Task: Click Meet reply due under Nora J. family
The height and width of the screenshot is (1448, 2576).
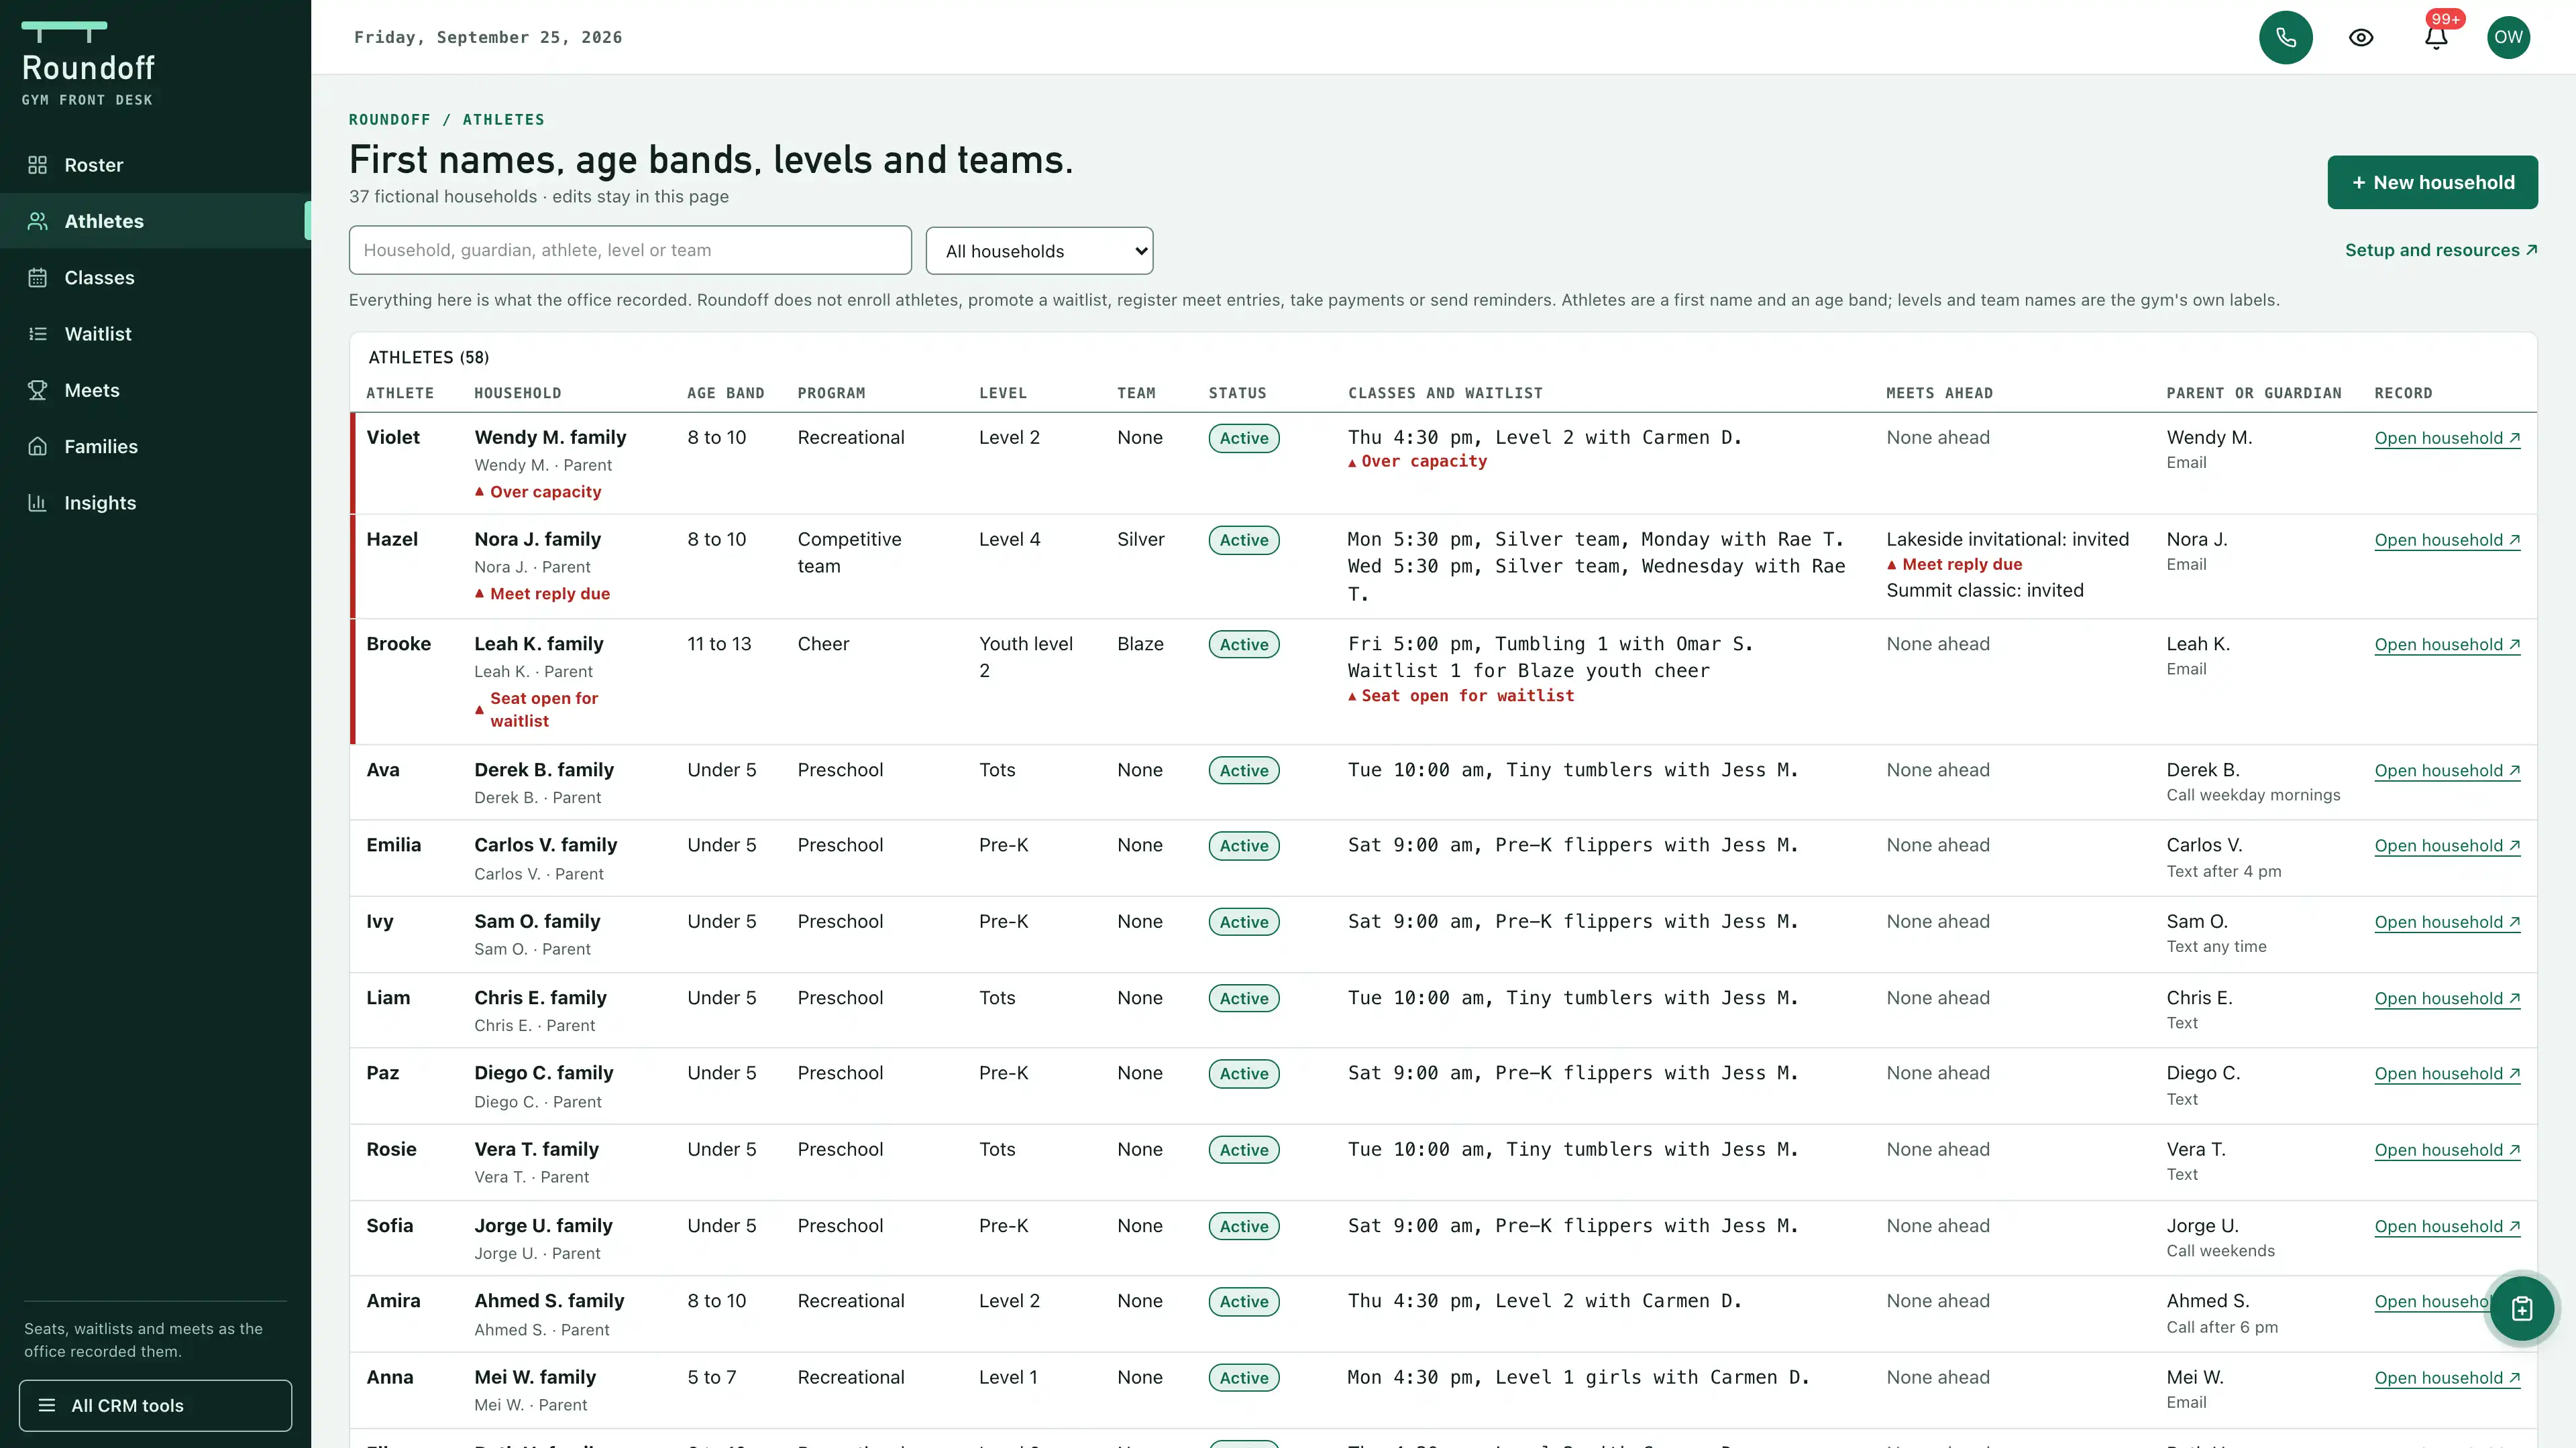Action: 542,593
